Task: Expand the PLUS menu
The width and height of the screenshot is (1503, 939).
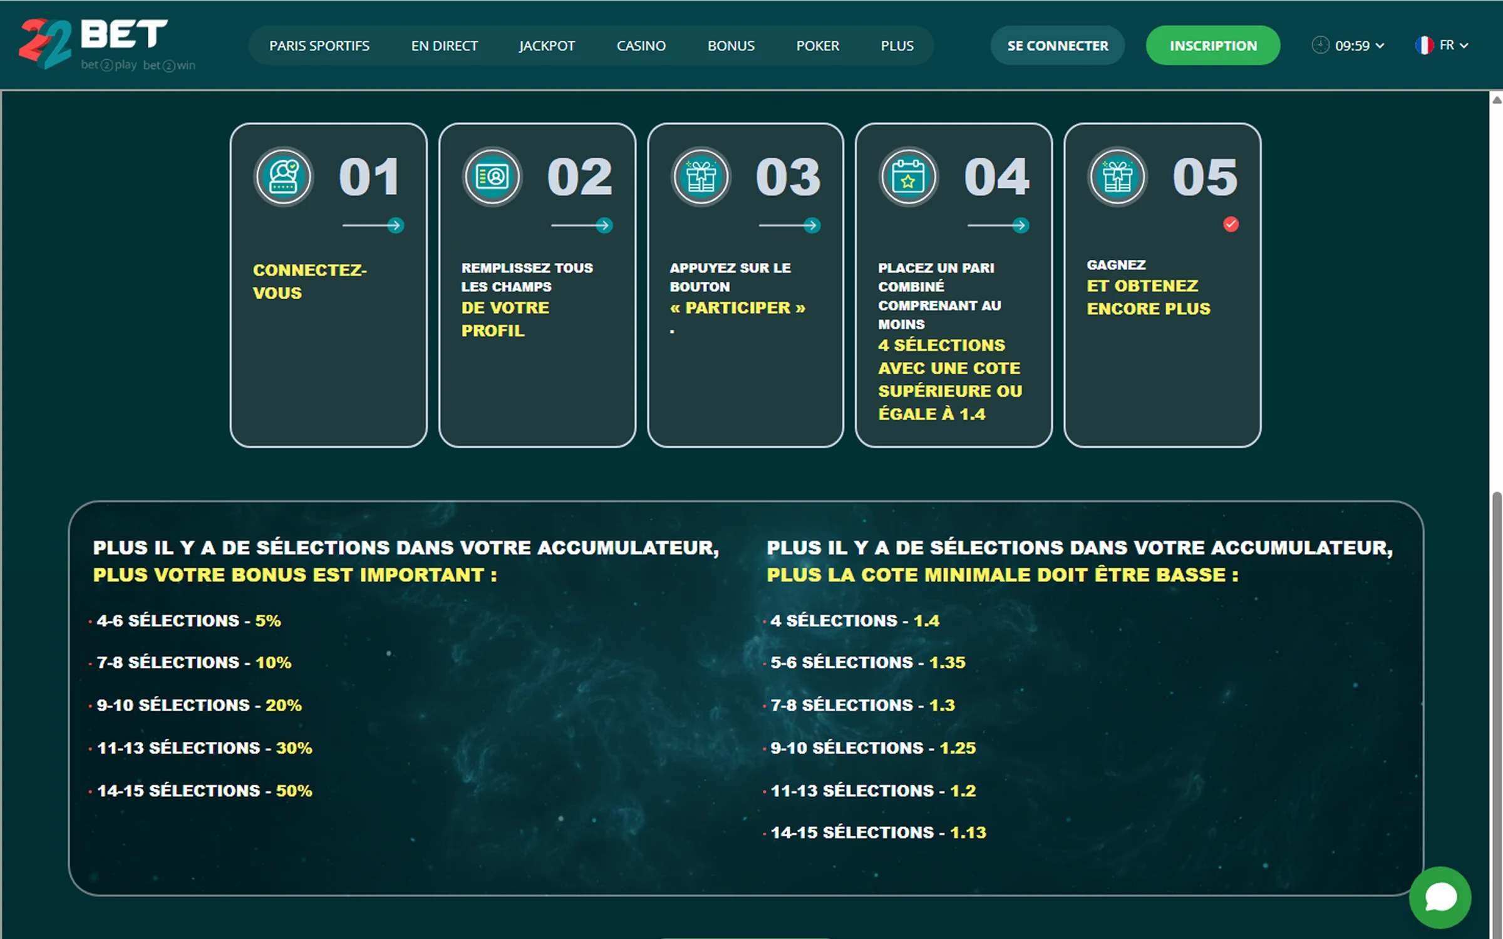Action: pos(897,46)
